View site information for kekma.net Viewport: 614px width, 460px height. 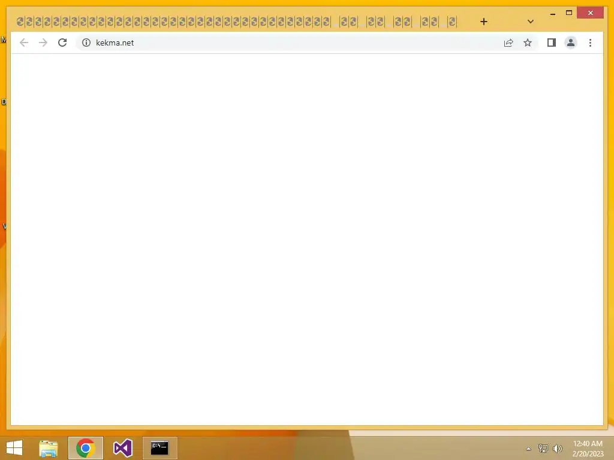(86, 43)
